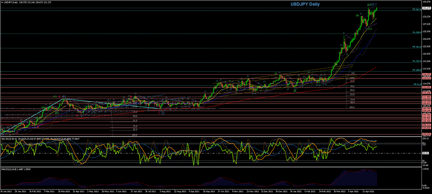Select the C (2) wave label
Viewport: 432px width, 194px height.
tap(161, 113)
